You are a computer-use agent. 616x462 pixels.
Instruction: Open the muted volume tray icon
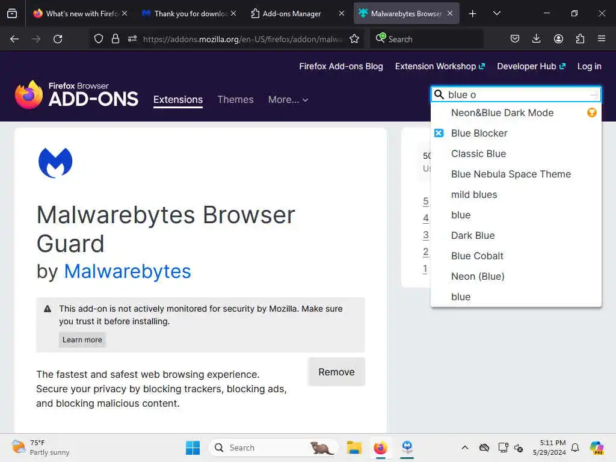(x=518, y=448)
